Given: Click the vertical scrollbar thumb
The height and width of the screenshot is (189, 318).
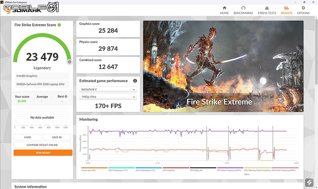Looking at the screenshot, I should [316, 52].
